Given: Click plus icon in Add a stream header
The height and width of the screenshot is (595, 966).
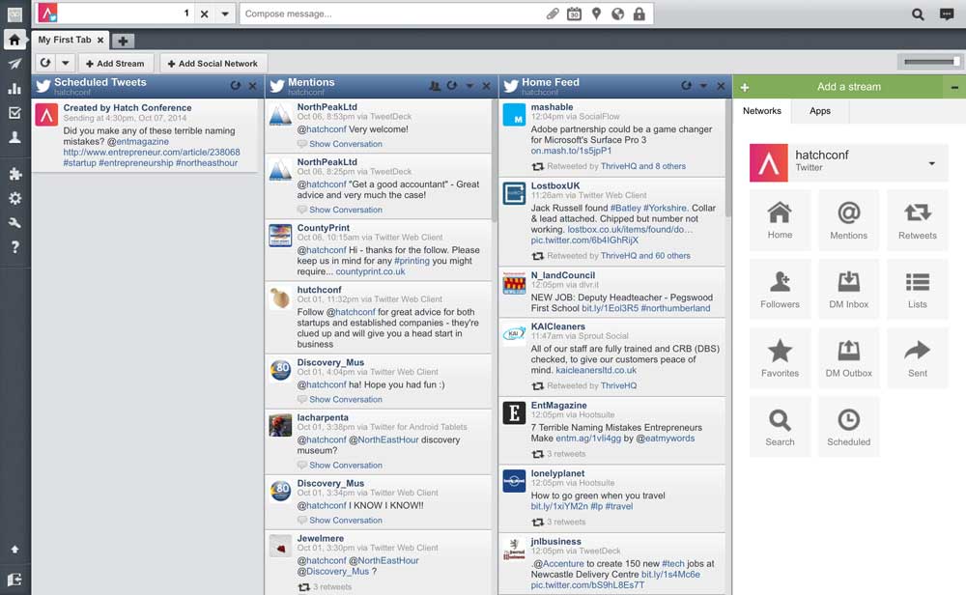Looking at the screenshot, I should 744,88.
